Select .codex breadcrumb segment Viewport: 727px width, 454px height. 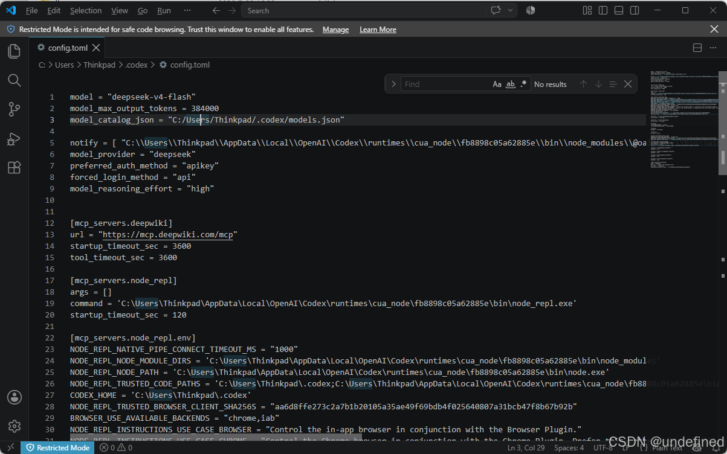click(137, 65)
